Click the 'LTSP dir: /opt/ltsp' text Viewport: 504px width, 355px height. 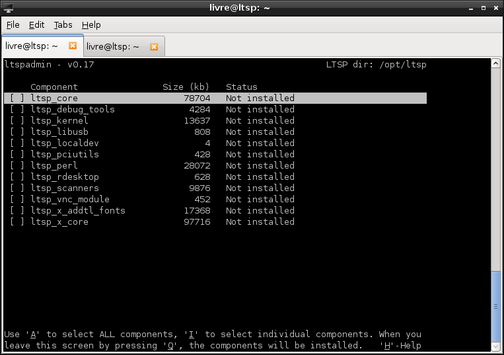tap(376, 65)
